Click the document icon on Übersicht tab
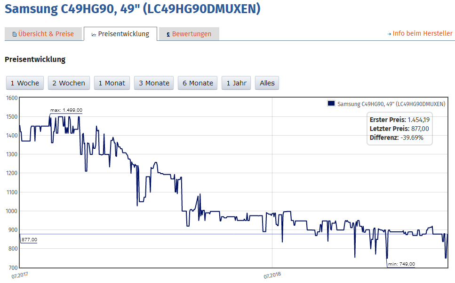Screen dimensions: 455x283 coord(15,34)
